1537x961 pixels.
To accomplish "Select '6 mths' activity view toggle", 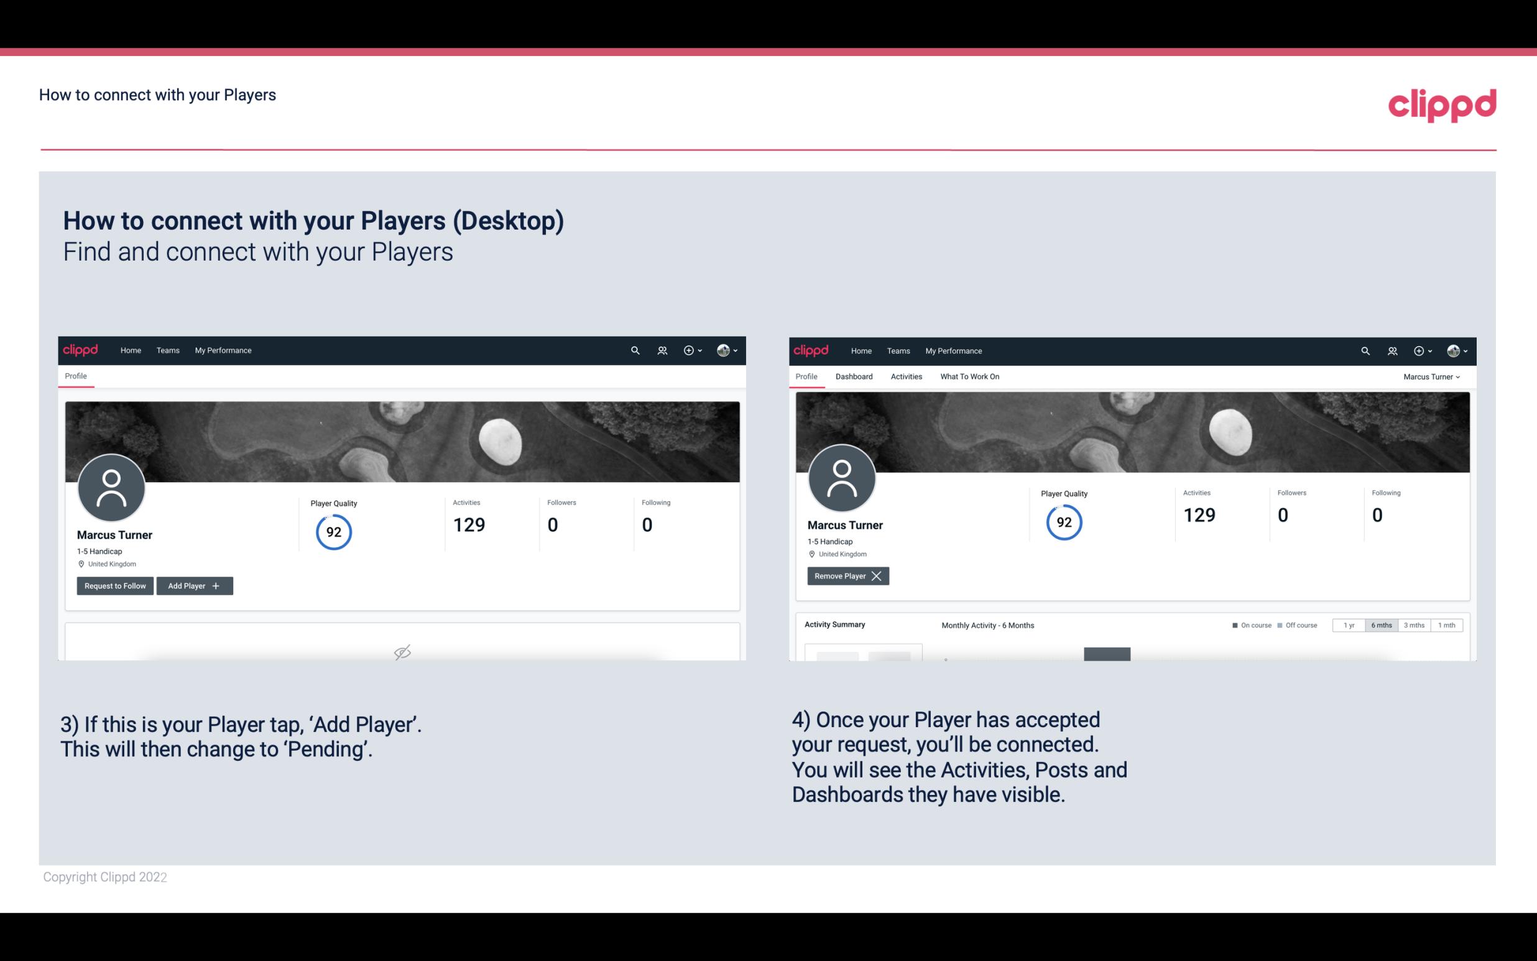I will [x=1381, y=624].
